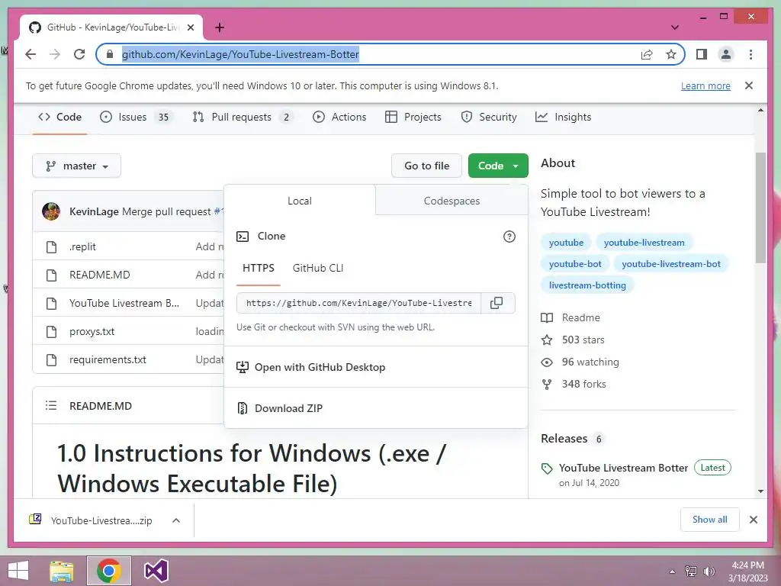
Task: Expand the tab search chevron
Action: (x=675, y=27)
